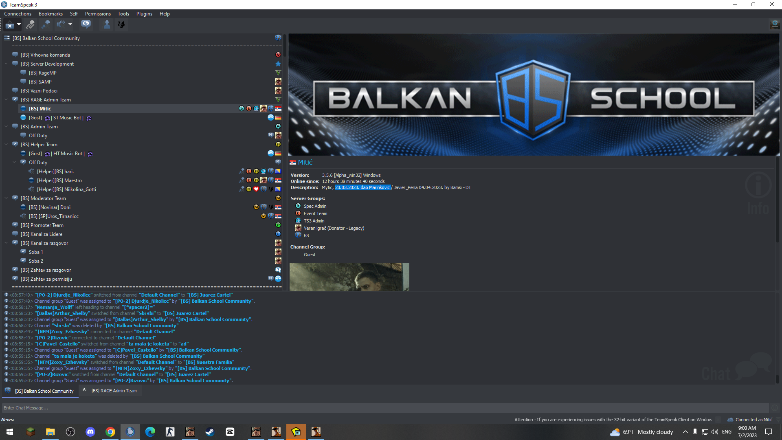
Task: Click the avatar image in the info panel
Action: [349, 277]
